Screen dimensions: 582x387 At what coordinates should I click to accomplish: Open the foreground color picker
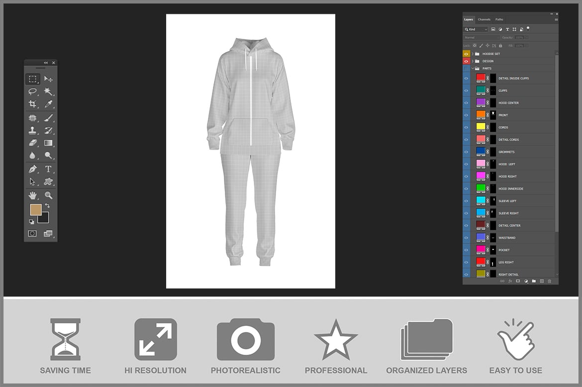pos(36,210)
